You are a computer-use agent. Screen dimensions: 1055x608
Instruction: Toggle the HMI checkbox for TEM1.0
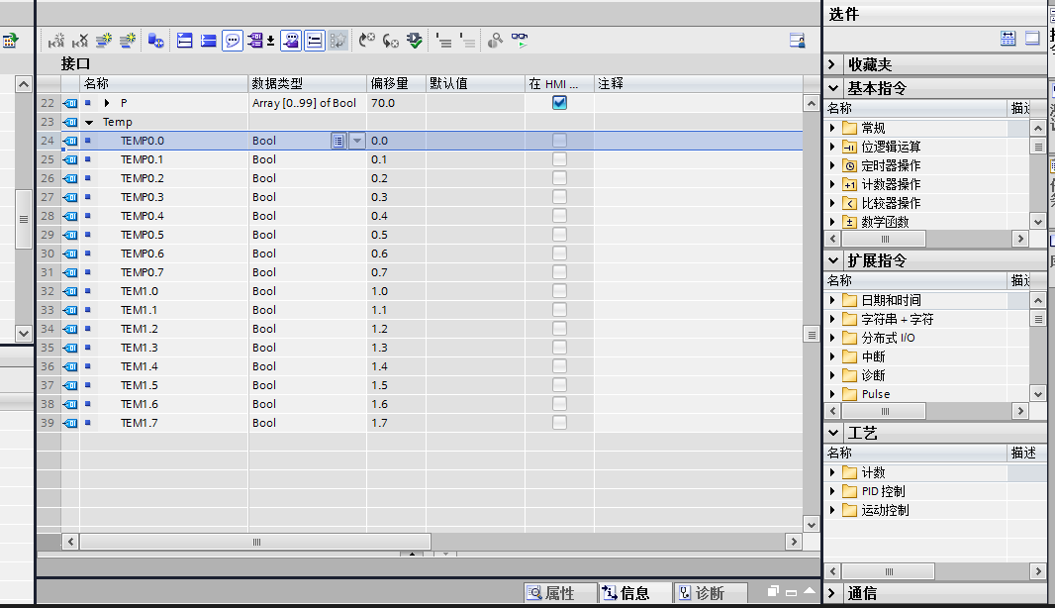[x=559, y=291]
